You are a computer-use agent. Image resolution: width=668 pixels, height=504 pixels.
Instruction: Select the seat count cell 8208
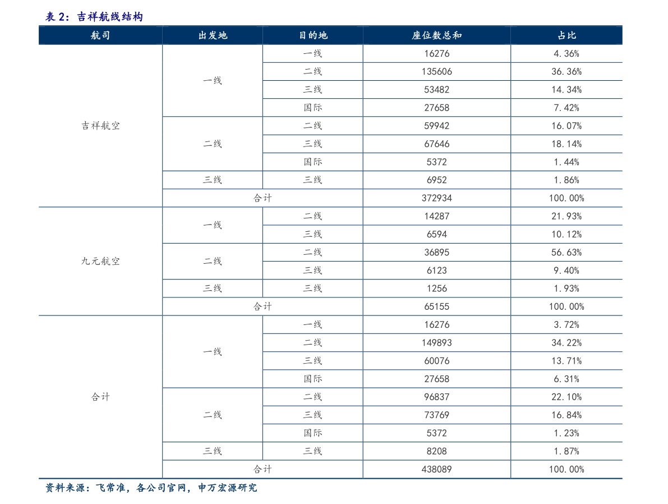point(436,451)
